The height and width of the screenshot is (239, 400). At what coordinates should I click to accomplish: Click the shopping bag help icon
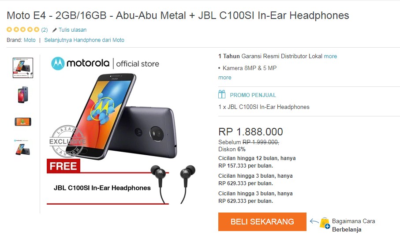(x=325, y=223)
